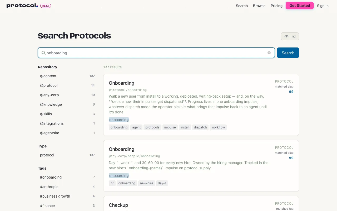Open the Browse nav item
Image resolution: width=337 pixels, height=211 pixels.
coord(259,6)
